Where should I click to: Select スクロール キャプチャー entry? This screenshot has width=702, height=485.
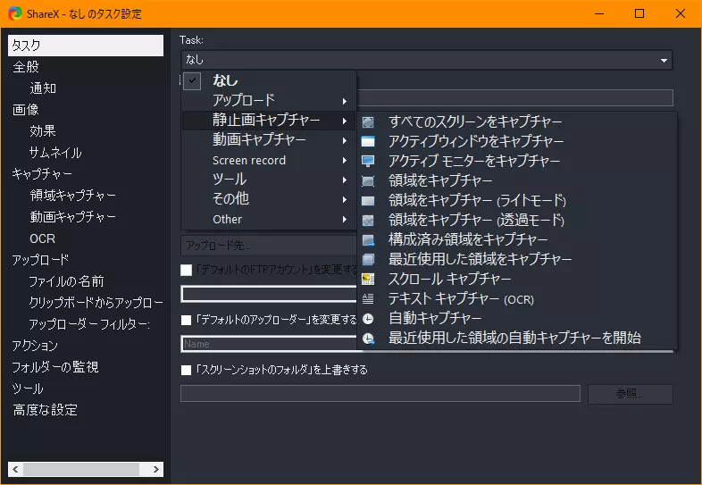517,280
